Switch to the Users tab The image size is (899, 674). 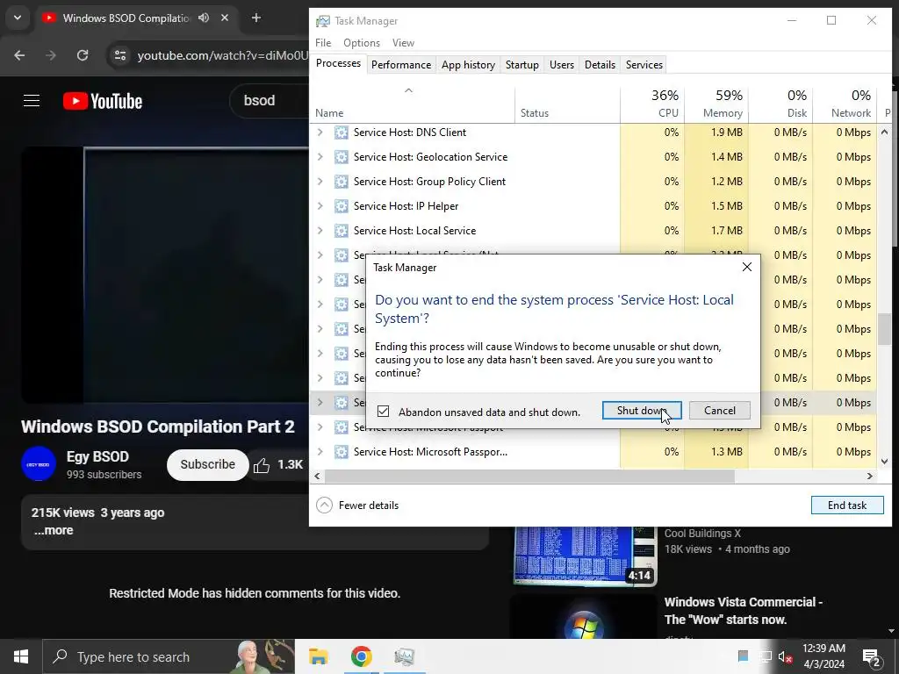click(561, 65)
